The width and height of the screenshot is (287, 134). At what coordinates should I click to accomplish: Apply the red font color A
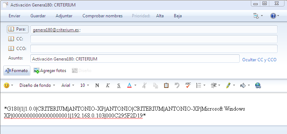(129, 85)
